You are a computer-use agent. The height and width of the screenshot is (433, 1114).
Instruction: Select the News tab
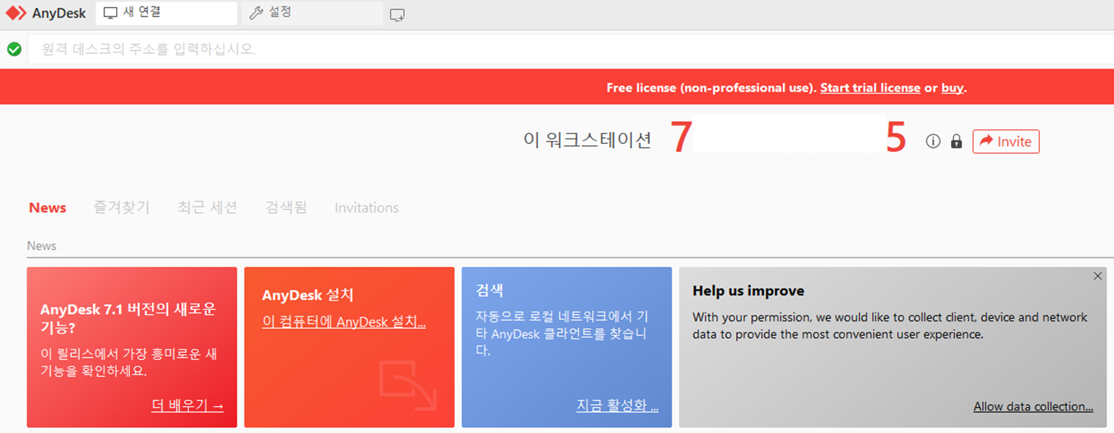pyautogui.click(x=48, y=208)
